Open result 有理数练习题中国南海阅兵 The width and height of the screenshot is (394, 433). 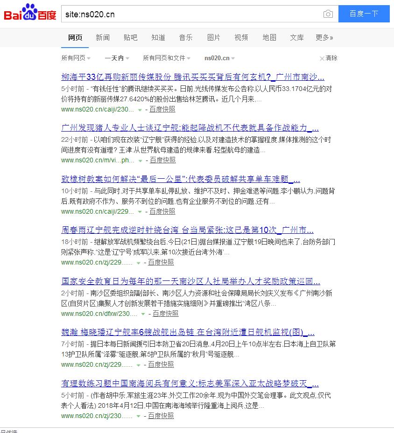[x=190, y=383]
